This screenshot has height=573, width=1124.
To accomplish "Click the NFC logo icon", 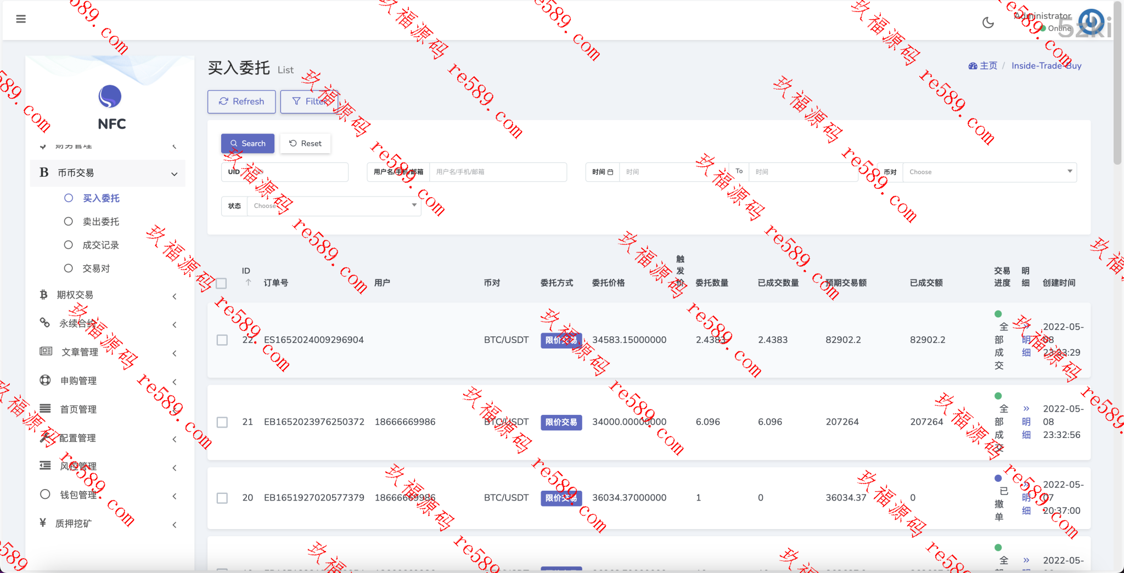I will (110, 97).
